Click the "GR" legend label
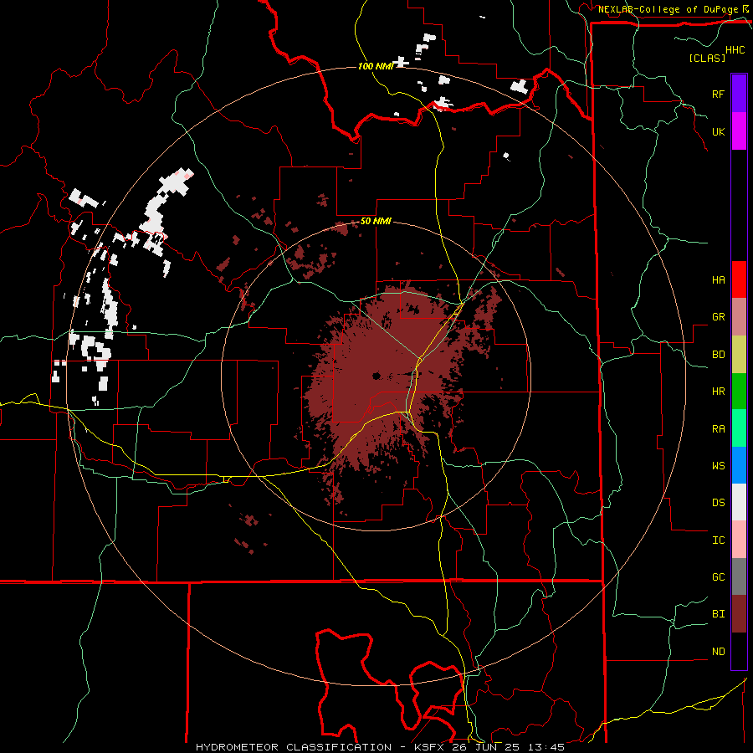The image size is (753, 753). click(x=718, y=317)
